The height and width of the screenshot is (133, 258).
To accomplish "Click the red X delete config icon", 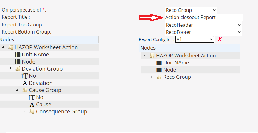I will (x=220, y=39).
